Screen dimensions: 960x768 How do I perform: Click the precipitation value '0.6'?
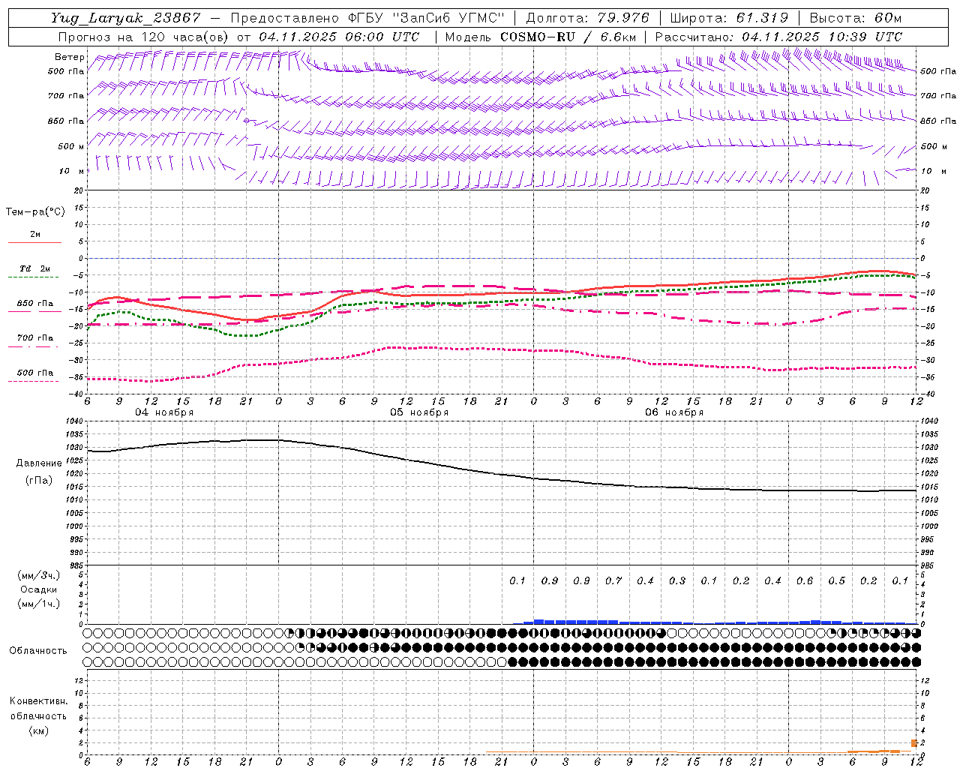(805, 581)
